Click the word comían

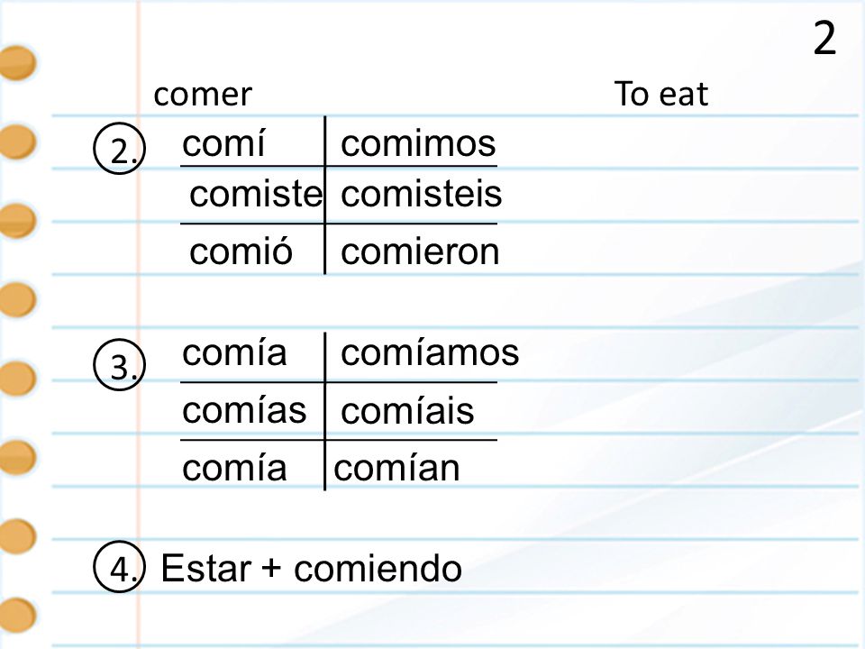(396, 468)
